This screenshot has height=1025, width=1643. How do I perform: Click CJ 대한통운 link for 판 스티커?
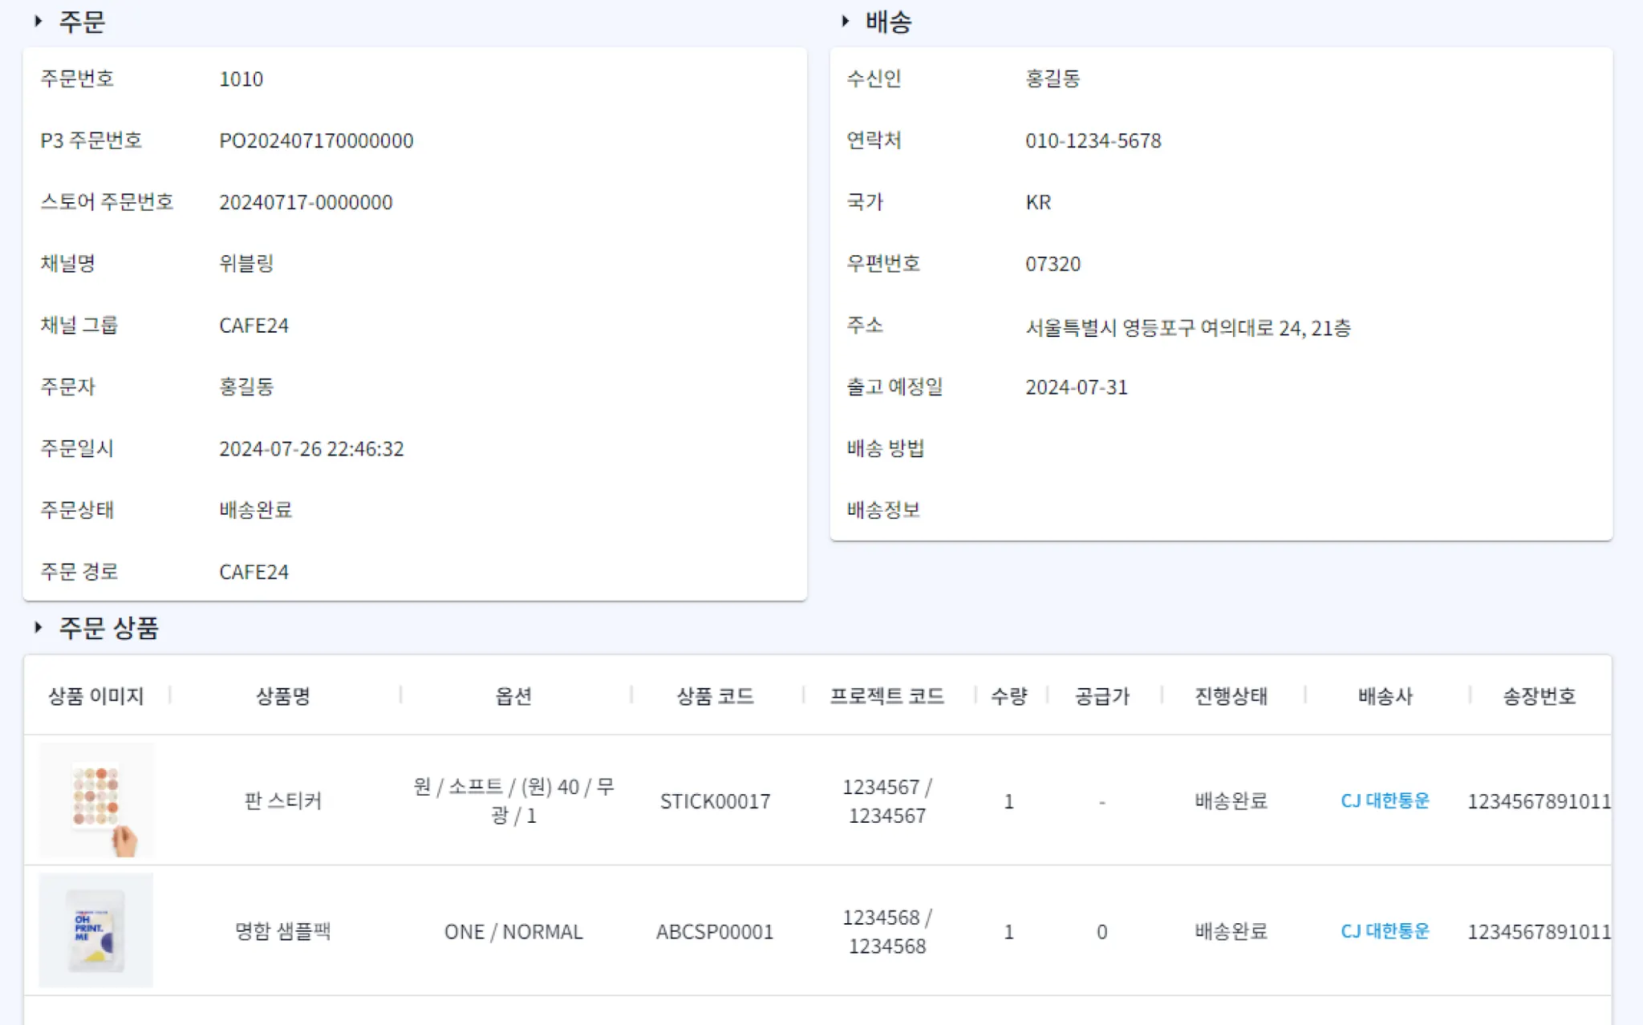1385,800
